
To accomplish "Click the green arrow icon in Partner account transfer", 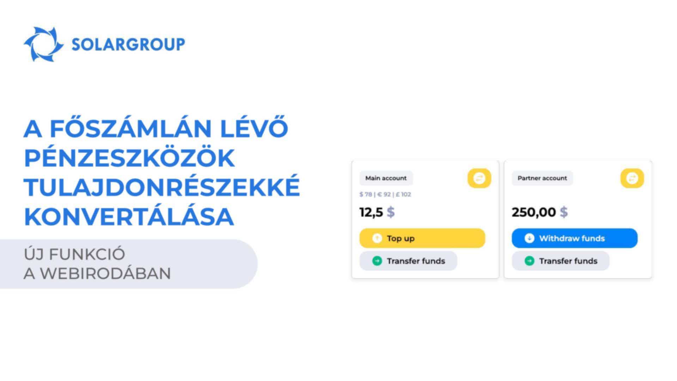I will point(529,261).
